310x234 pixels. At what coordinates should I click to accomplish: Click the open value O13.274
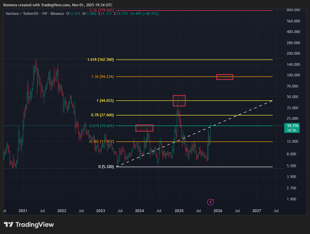[74, 13]
